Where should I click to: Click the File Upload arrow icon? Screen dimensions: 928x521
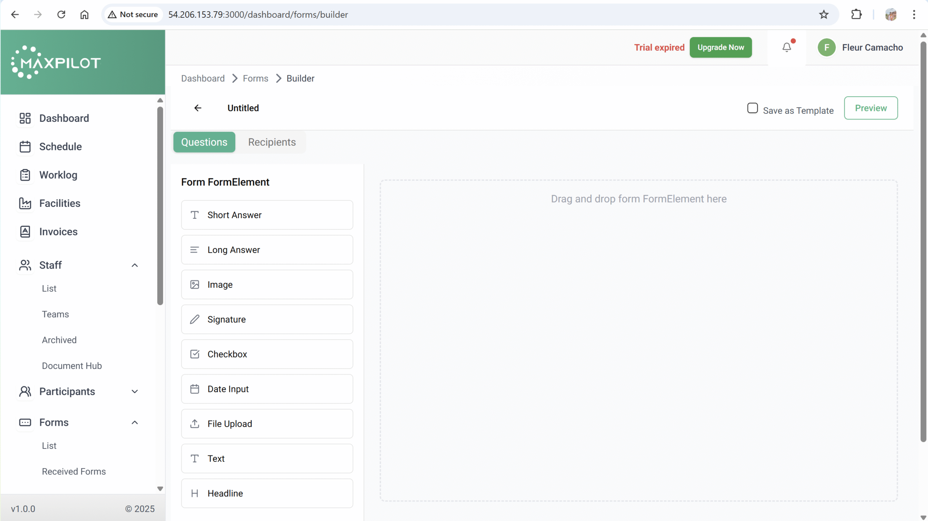(195, 424)
